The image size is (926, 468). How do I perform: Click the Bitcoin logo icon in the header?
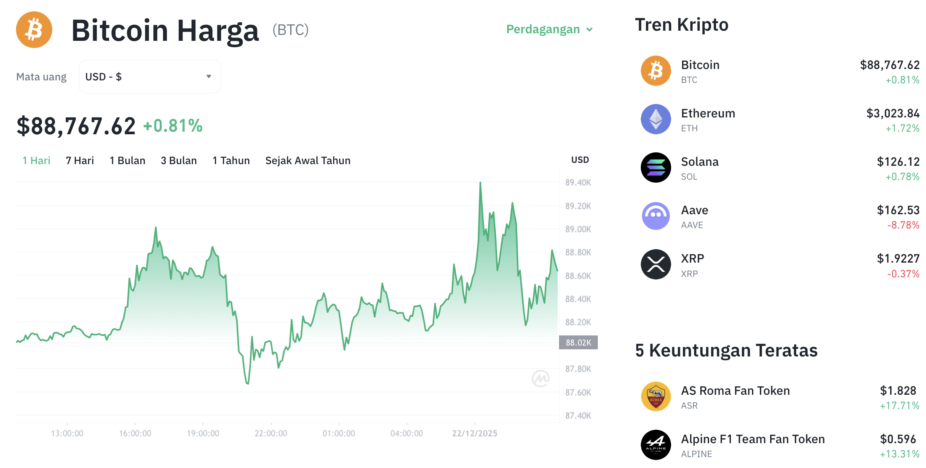point(34,29)
